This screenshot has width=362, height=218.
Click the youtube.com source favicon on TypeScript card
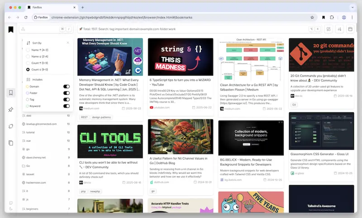pos(152,107)
